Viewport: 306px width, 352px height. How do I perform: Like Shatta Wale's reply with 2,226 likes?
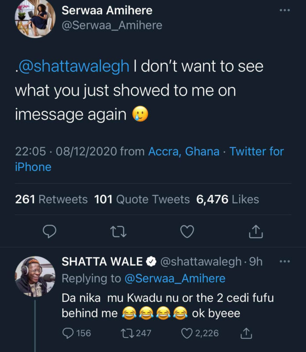[x=200, y=333]
